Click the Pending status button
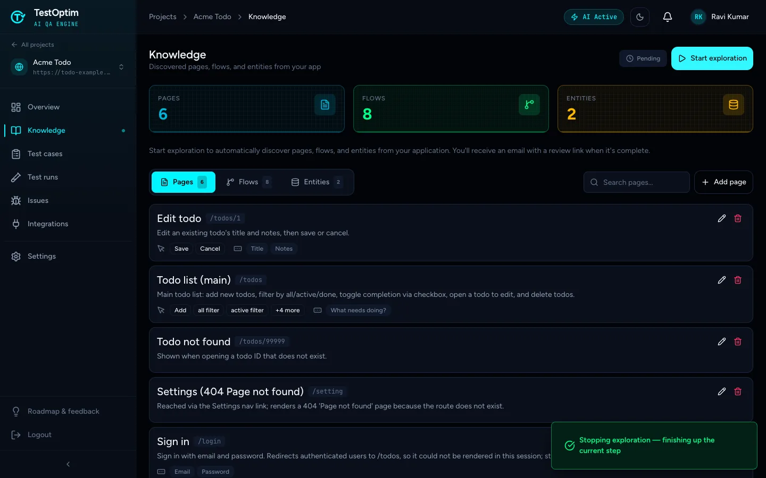Image resolution: width=766 pixels, height=478 pixels. coord(643,58)
